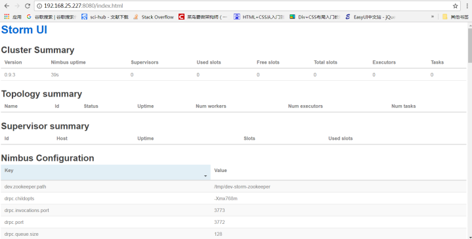Screen dimensions: 472x239
Task: Go back with the browser back arrow
Action: click(x=7, y=6)
